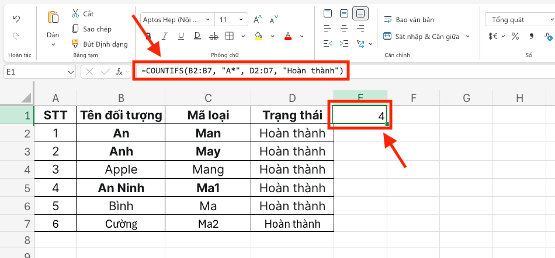Apply red font color
Viewport: 555px width, 258px height.
pos(288,36)
